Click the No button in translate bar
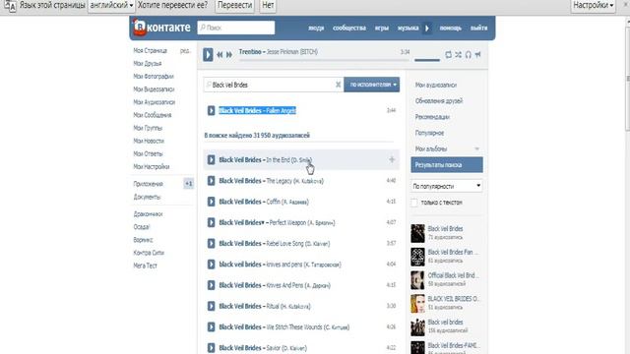 point(268,5)
